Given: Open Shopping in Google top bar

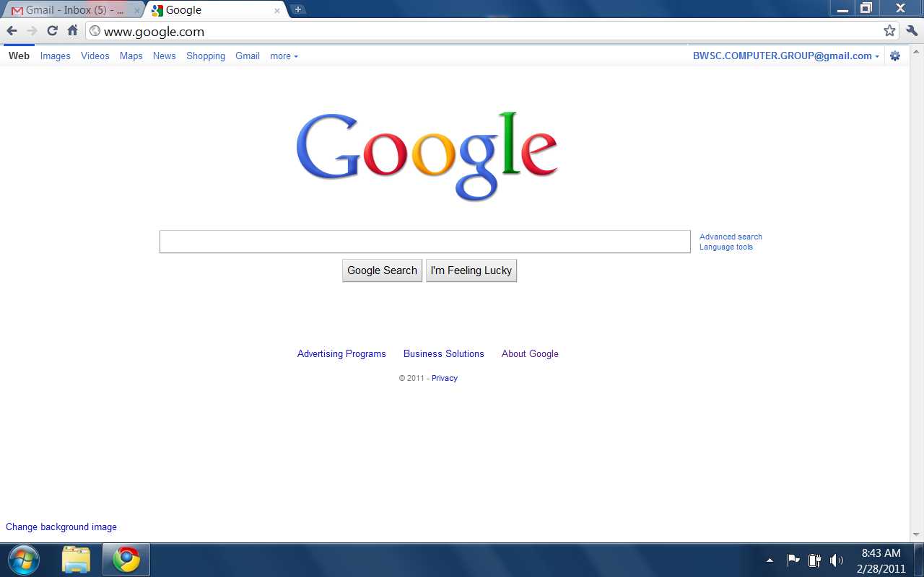Looking at the screenshot, I should (206, 56).
